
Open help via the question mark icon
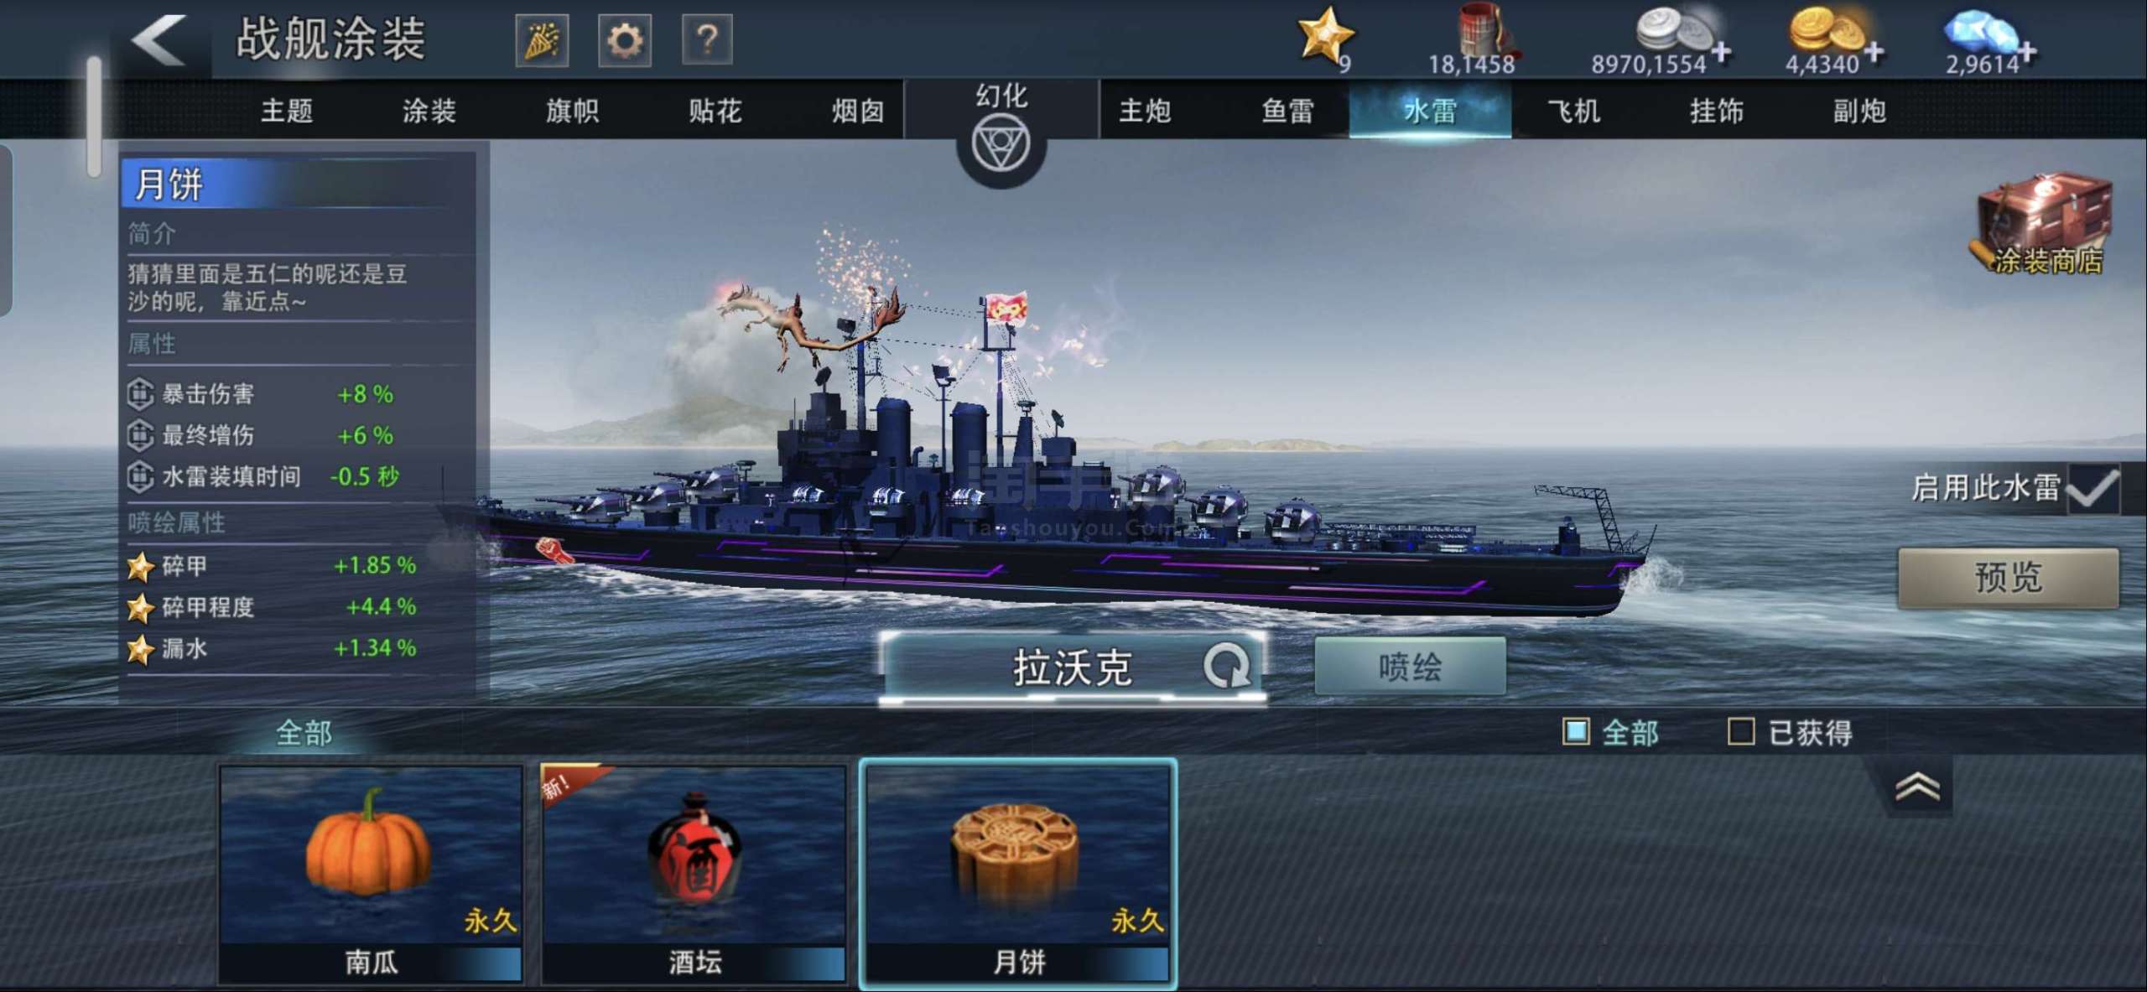point(707,39)
